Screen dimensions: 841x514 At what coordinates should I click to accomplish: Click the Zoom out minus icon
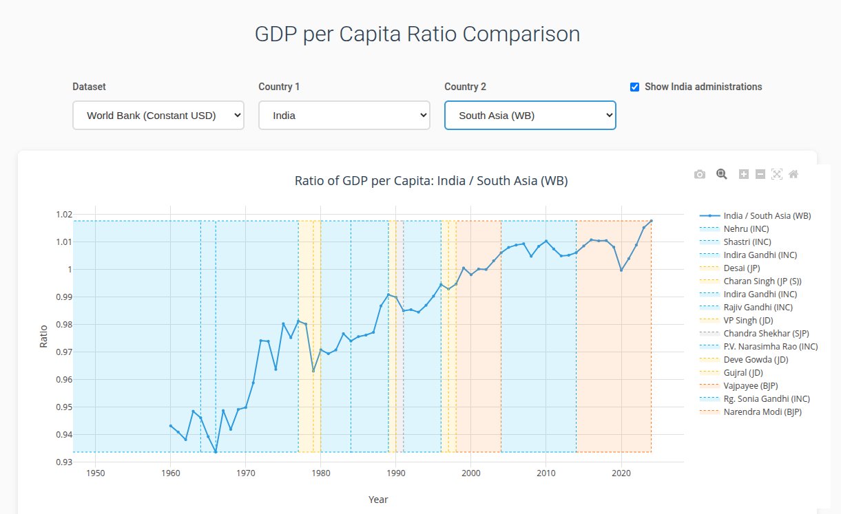click(760, 175)
